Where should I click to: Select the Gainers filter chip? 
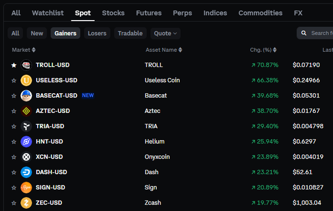pos(66,33)
